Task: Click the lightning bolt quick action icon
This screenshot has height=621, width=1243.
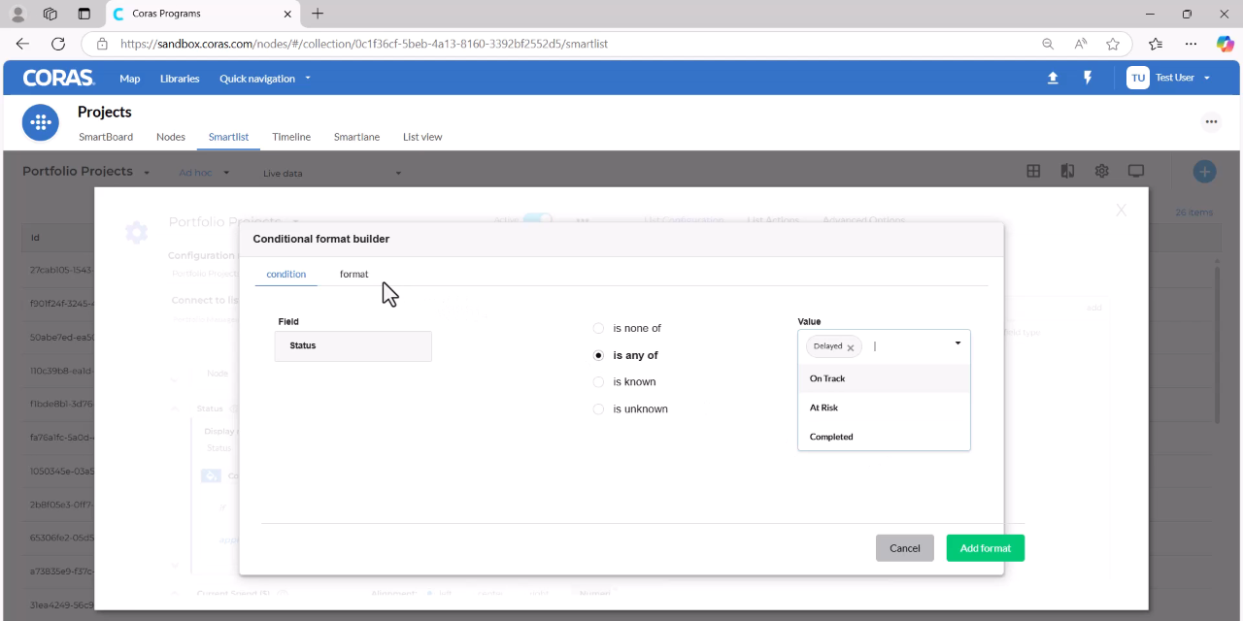Action: (1088, 78)
